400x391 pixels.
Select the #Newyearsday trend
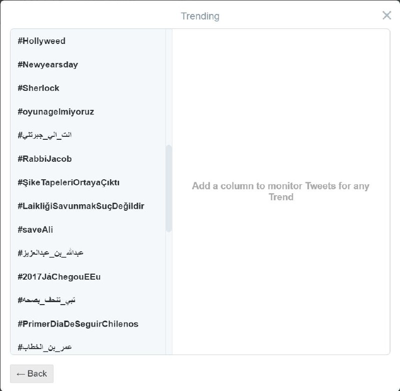47,64
